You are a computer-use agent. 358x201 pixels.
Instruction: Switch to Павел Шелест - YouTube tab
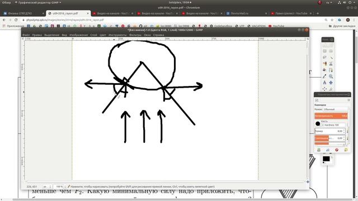pyautogui.click(x=291, y=13)
